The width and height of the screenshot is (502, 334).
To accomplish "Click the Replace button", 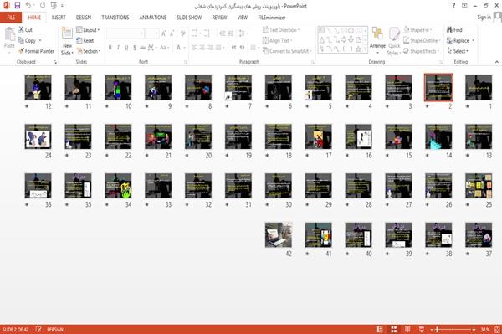I will (x=460, y=41).
